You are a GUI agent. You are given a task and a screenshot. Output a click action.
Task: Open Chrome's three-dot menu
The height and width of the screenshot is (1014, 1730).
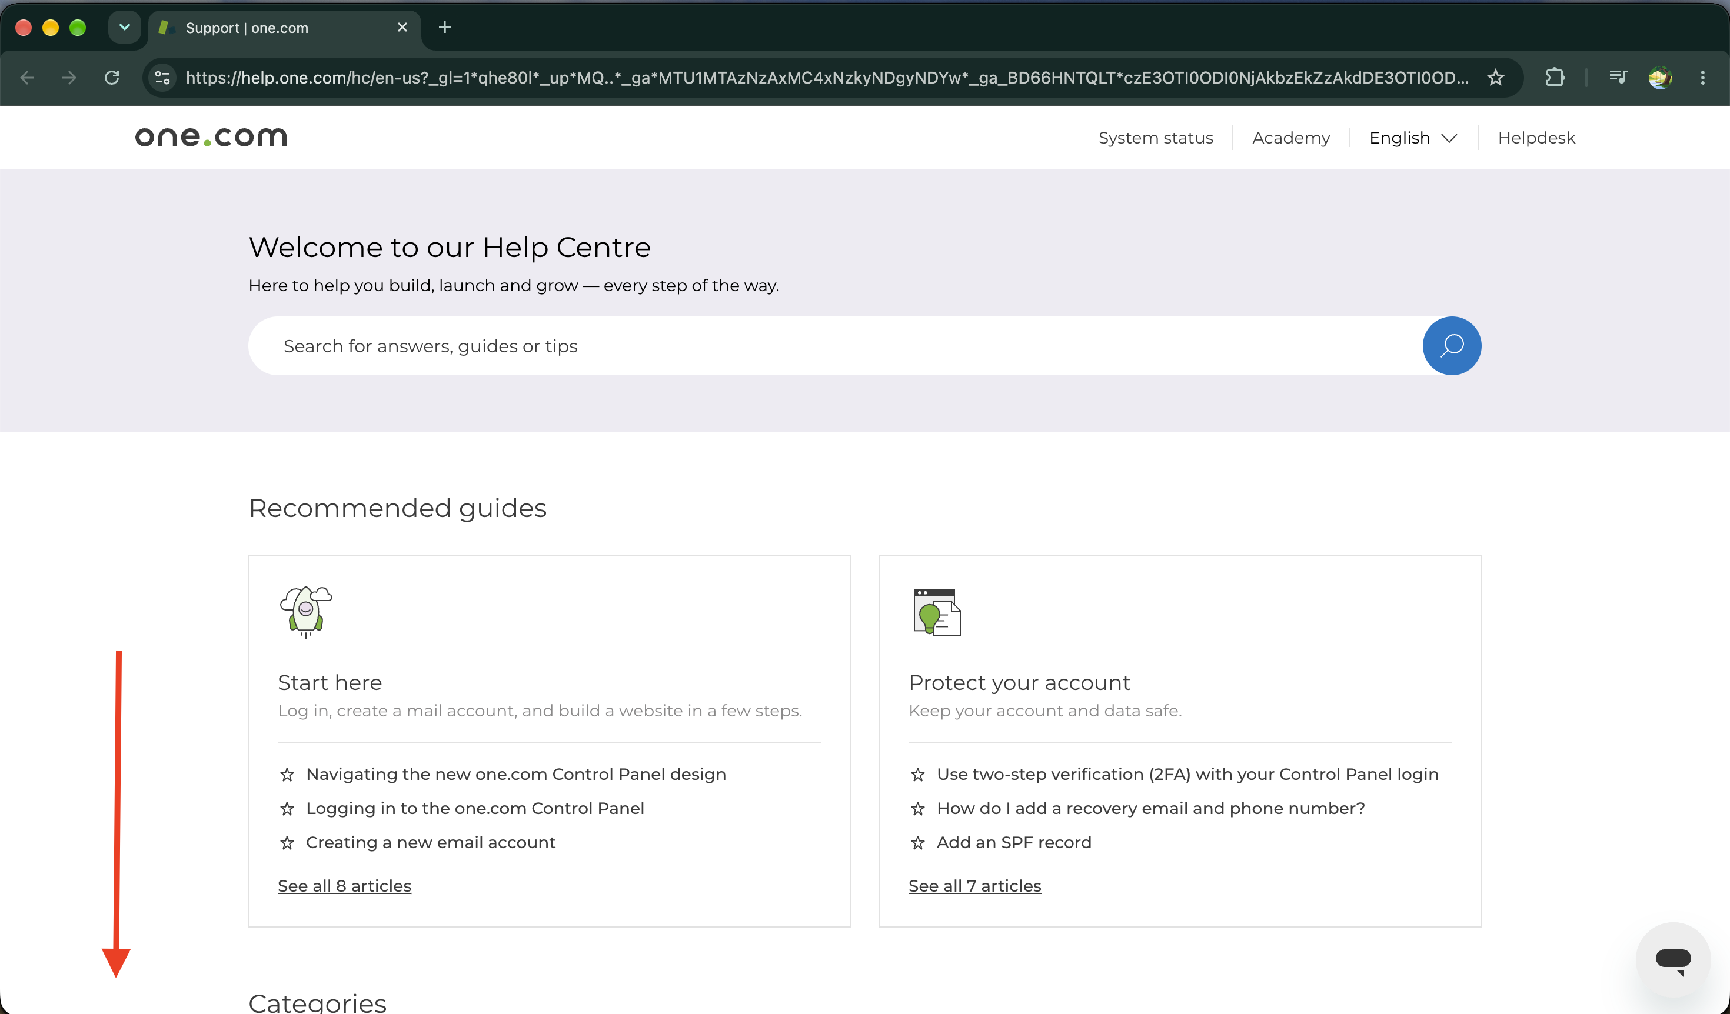pyautogui.click(x=1702, y=78)
